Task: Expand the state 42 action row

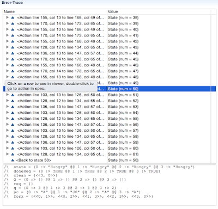Action: pyautogui.click(x=8, y=41)
